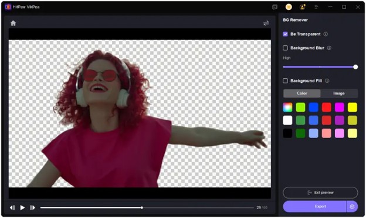Click the purple Export button

(314, 206)
